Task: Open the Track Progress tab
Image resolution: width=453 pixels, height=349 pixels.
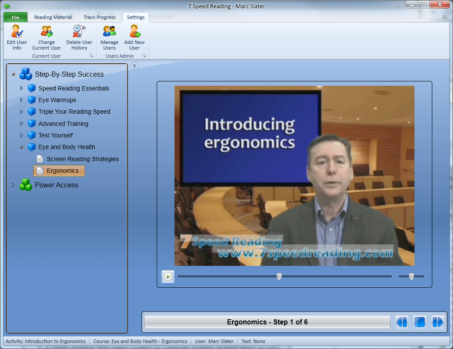Action: (99, 17)
